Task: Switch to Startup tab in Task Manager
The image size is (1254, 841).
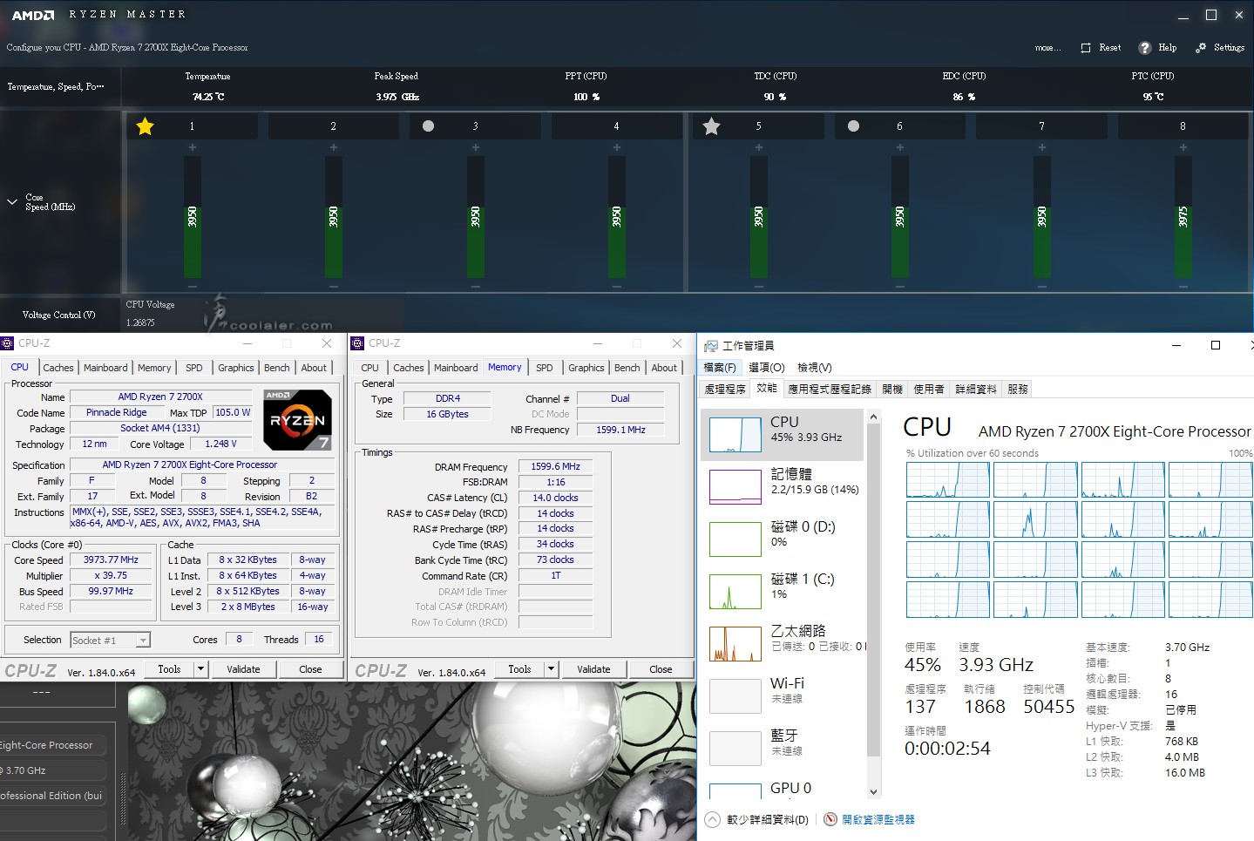Action: pos(892,389)
